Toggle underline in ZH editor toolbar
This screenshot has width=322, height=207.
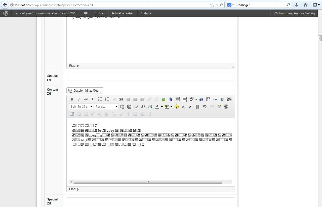tap(93, 99)
